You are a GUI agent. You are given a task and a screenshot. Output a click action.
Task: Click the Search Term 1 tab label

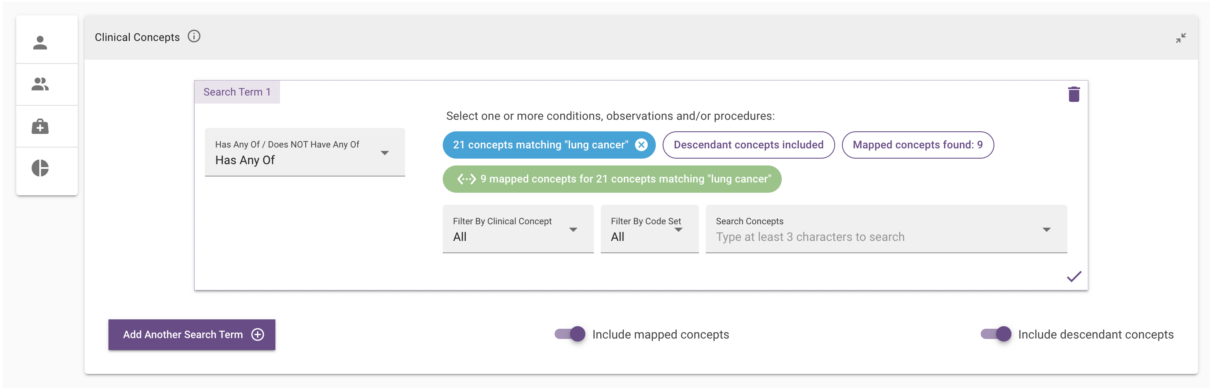coord(237,92)
